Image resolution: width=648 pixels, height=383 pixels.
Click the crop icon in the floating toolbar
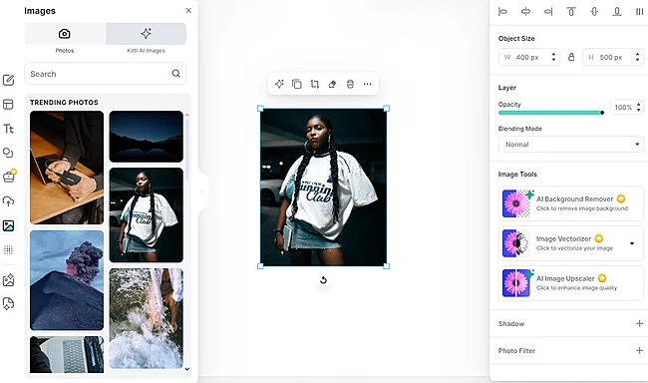point(314,84)
